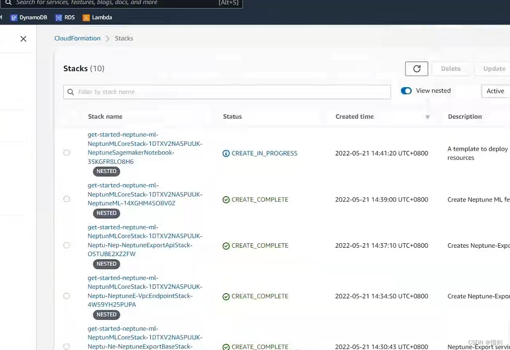Open the NeptuneExportBaseStack stack link
Image resolution: width=510 pixels, height=350 pixels.
pyautogui.click(x=145, y=337)
